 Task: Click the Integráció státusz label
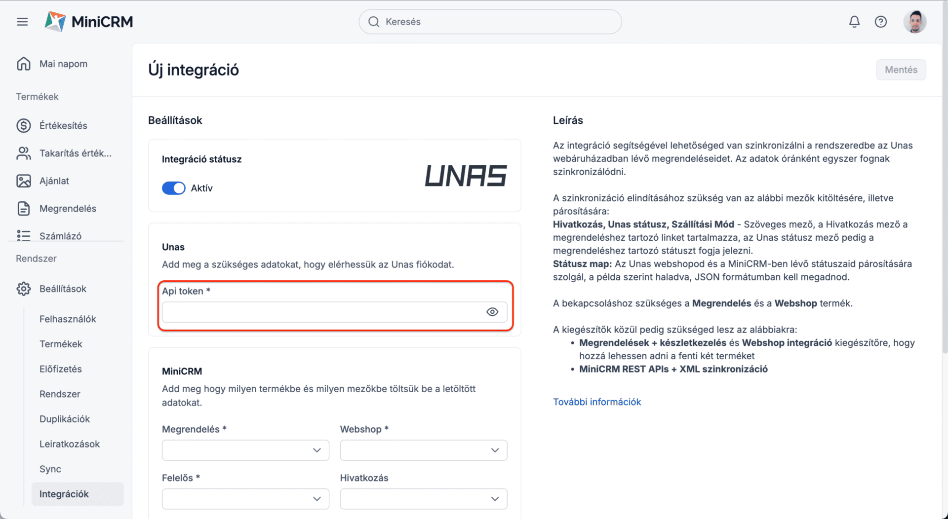pyautogui.click(x=201, y=159)
